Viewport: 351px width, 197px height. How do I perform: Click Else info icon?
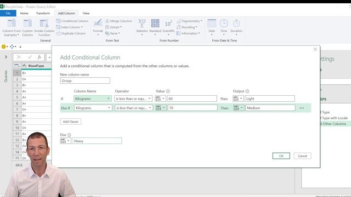click(69, 135)
